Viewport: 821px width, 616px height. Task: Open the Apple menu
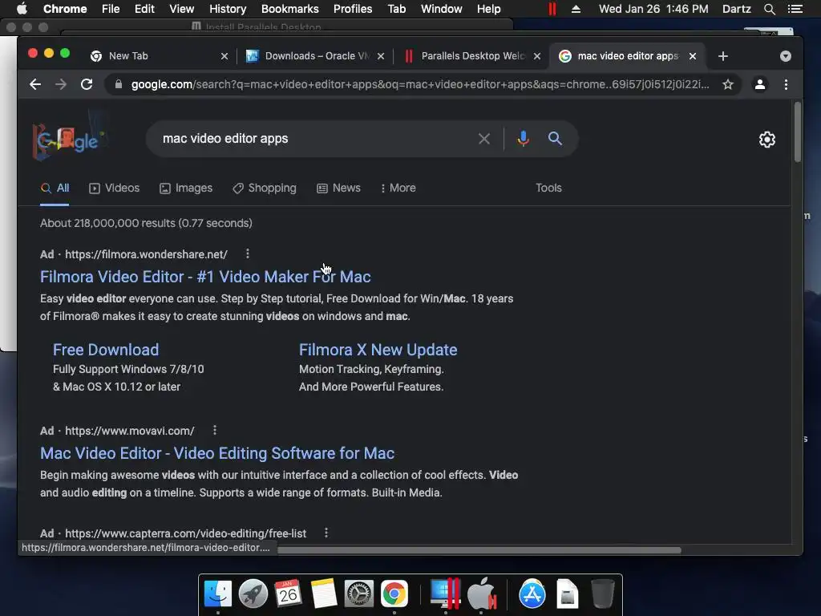pyautogui.click(x=22, y=9)
